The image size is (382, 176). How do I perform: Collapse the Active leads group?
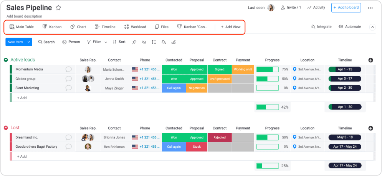tap(6, 60)
